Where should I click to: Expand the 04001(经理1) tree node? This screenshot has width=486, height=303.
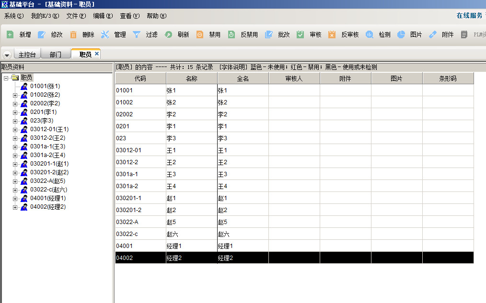pos(15,199)
